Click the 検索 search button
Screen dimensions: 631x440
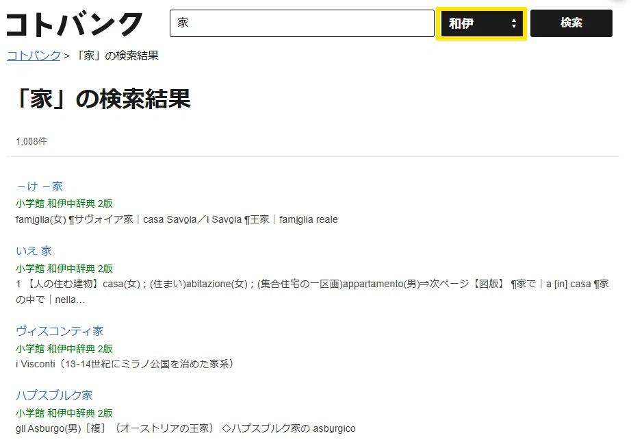coord(571,23)
